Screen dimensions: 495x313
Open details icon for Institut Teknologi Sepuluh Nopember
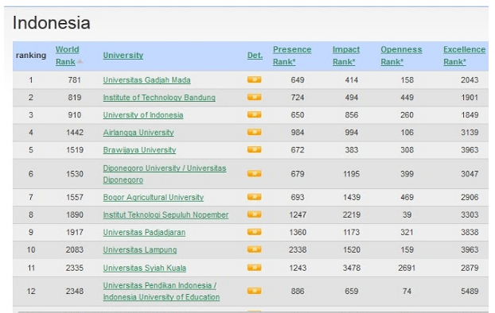tap(254, 214)
